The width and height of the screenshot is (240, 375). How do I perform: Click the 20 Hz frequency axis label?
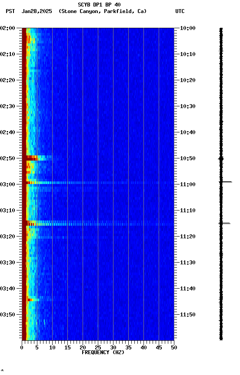point(83,348)
